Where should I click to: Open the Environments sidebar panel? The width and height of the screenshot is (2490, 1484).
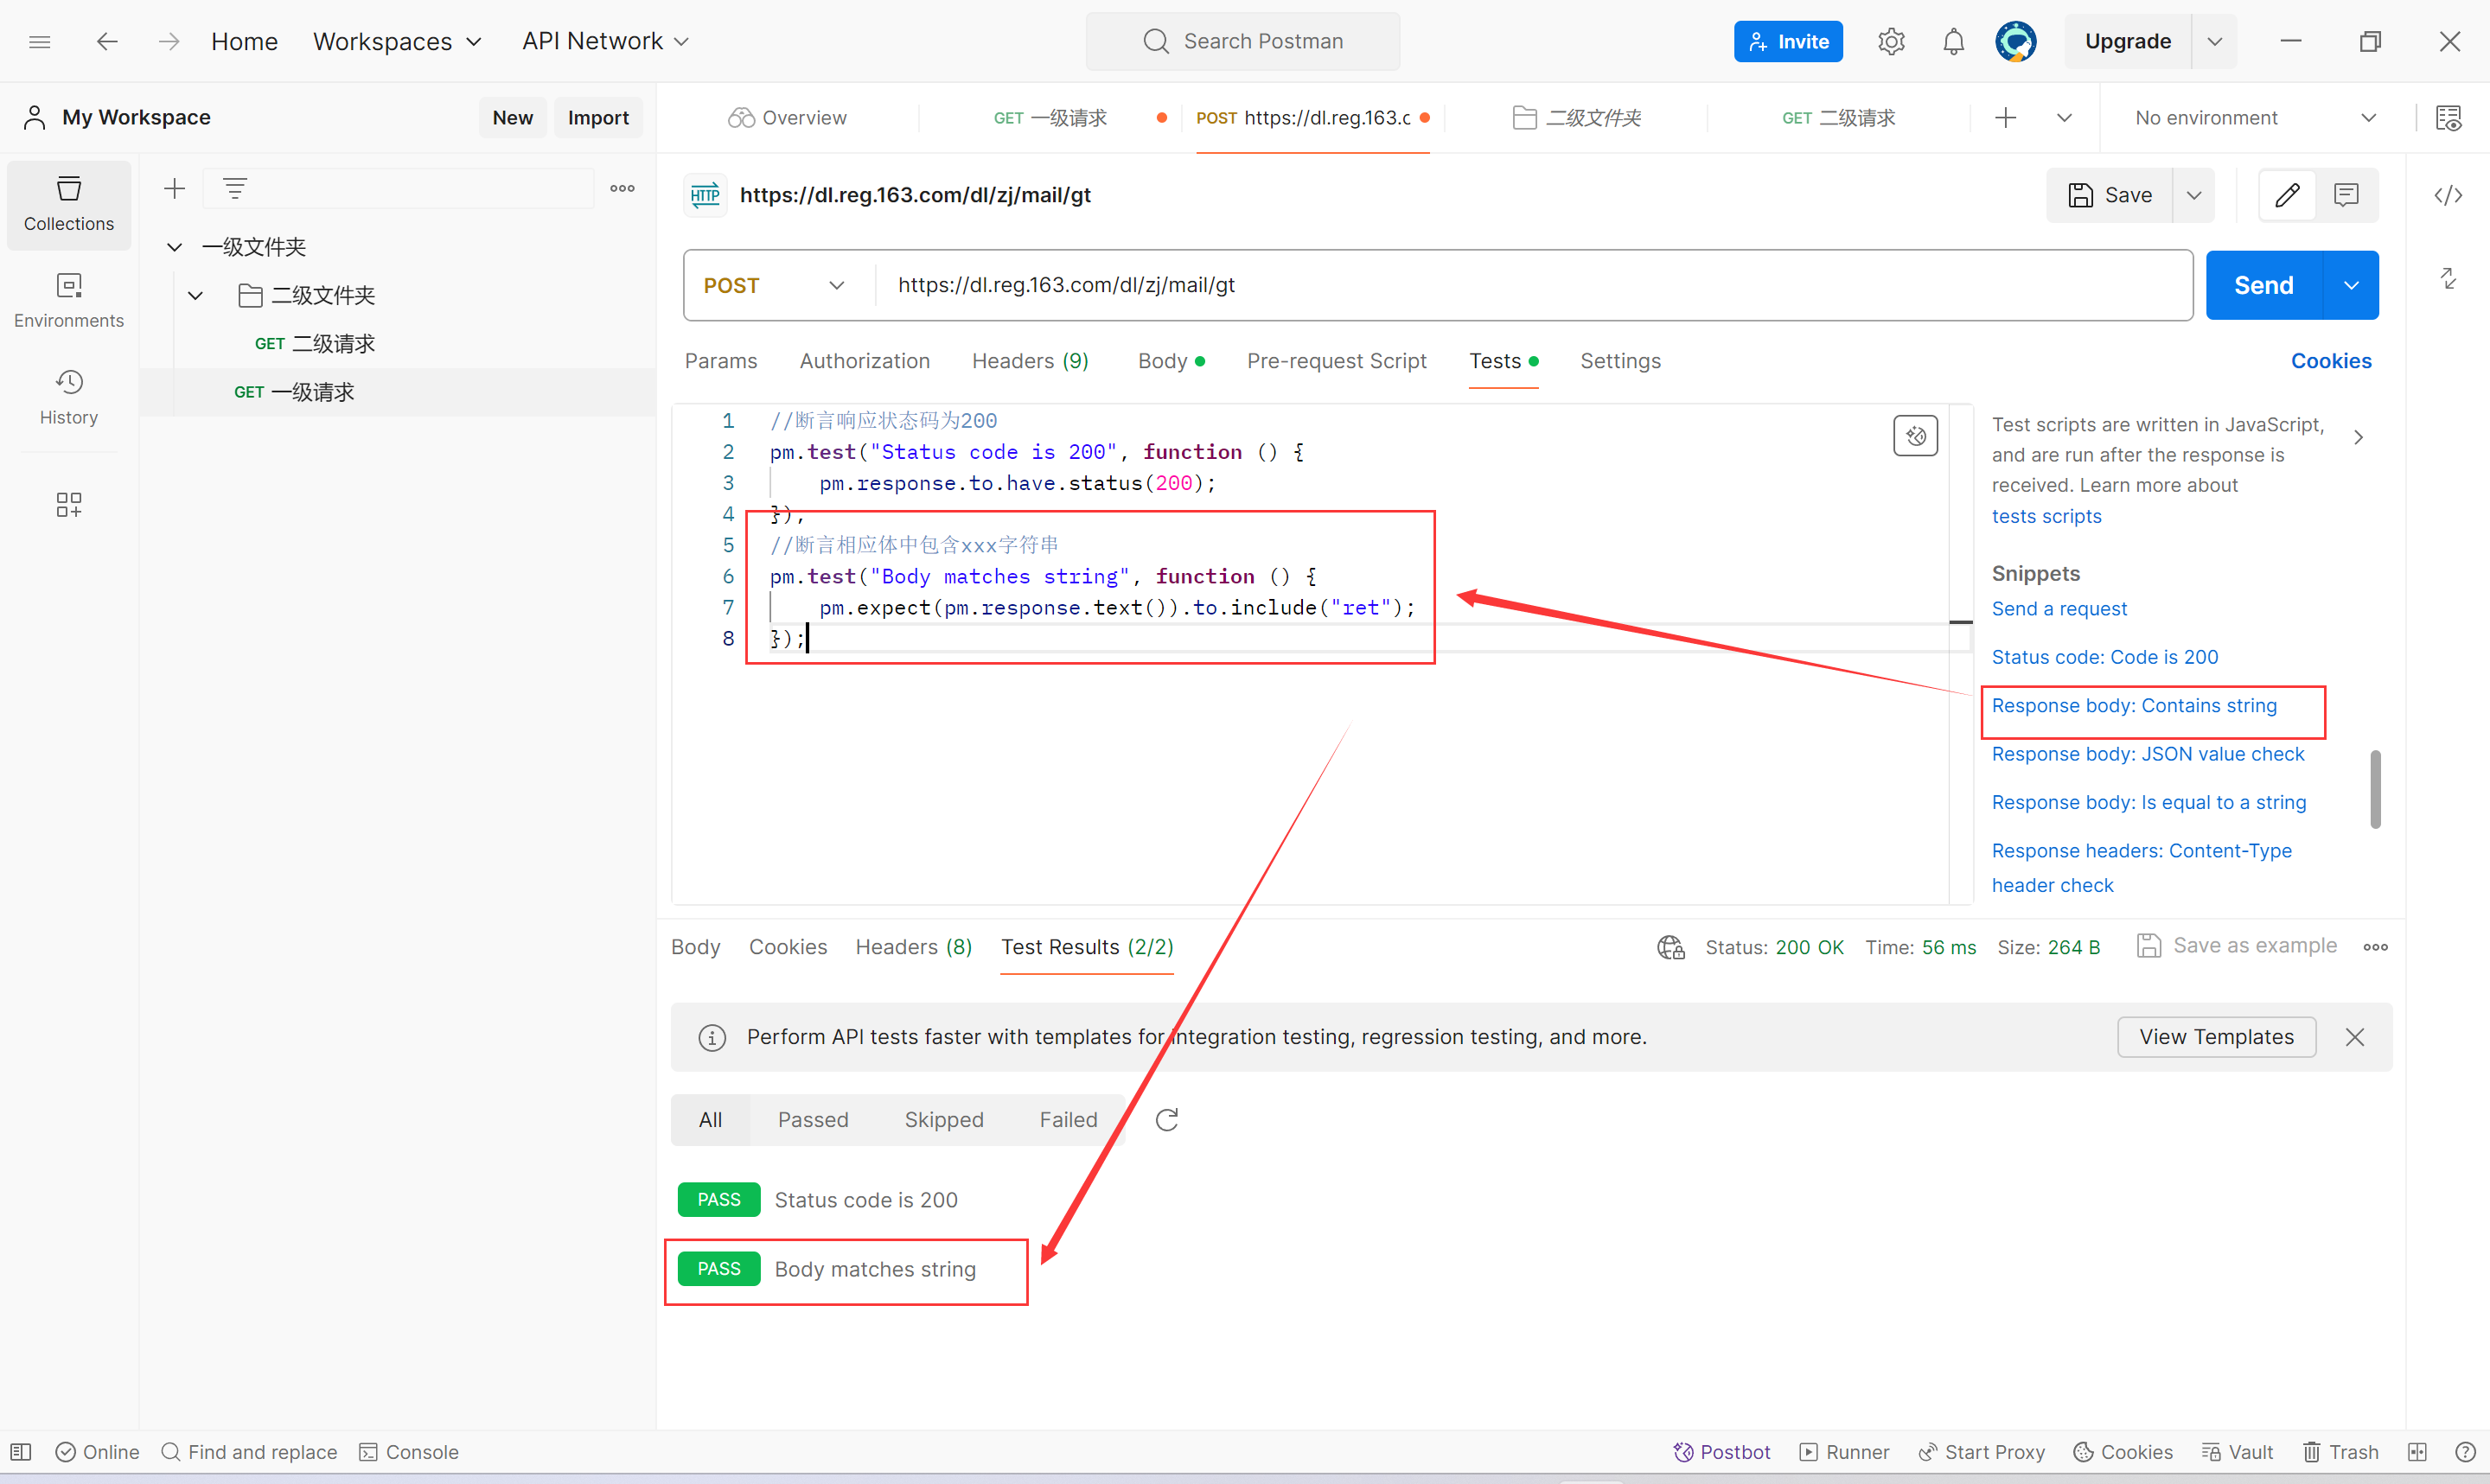[x=68, y=300]
